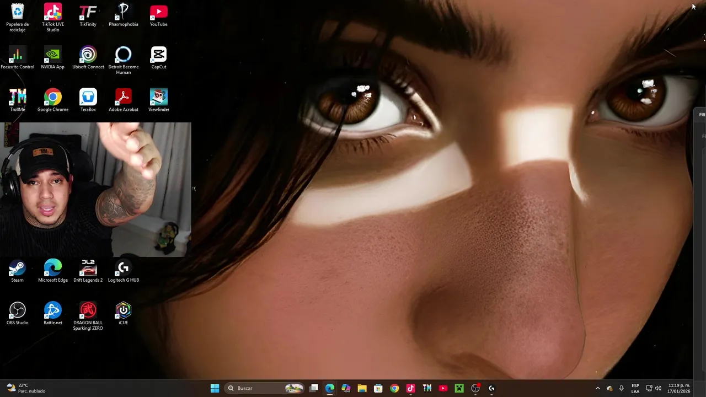Image resolution: width=706 pixels, height=397 pixels.
Task: Open the Windows Start menu
Action: (x=215, y=388)
